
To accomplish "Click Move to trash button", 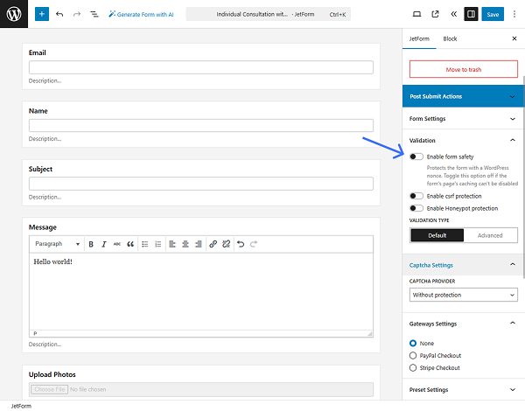I will tap(464, 69).
